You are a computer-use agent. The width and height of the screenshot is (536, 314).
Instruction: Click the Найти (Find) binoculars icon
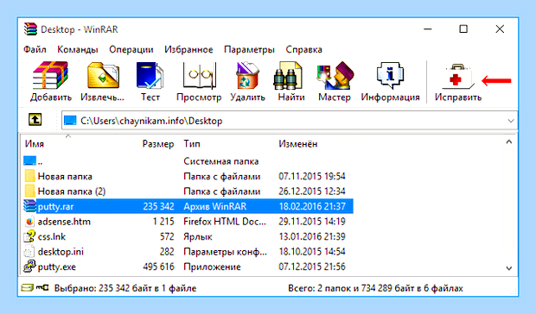pyautogui.click(x=288, y=76)
